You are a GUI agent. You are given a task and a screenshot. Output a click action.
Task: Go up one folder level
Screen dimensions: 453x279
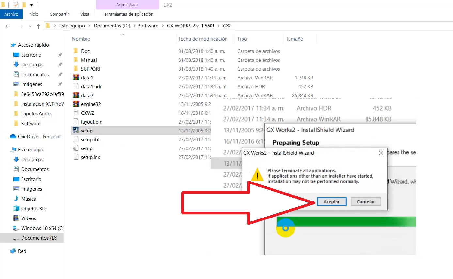tap(39, 26)
